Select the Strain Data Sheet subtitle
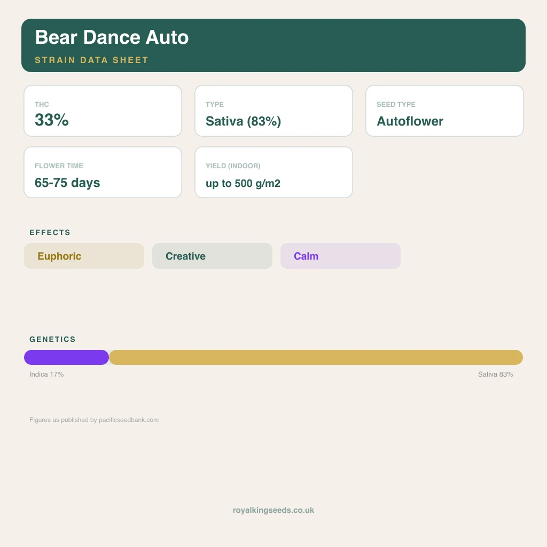Screen dimensions: 547x547 click(91, 60)
